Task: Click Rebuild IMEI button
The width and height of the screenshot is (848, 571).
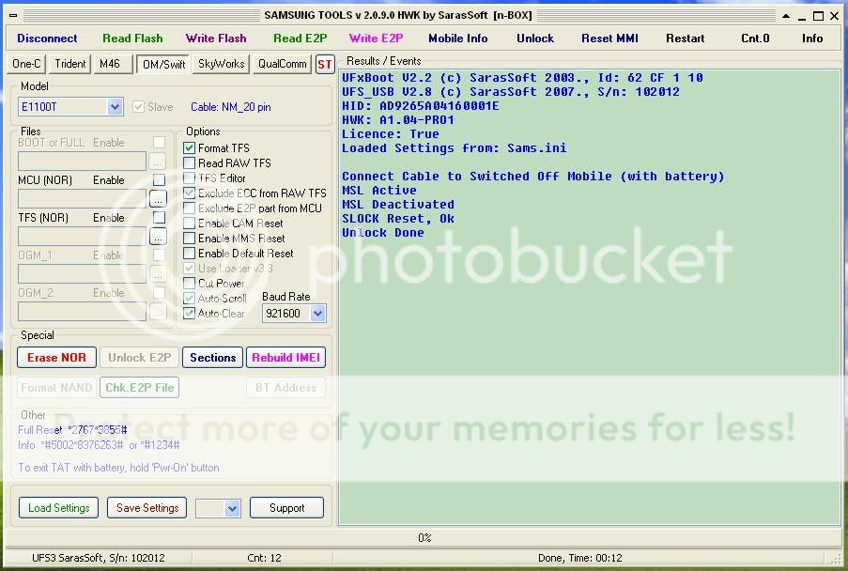Action: [286, 358]
